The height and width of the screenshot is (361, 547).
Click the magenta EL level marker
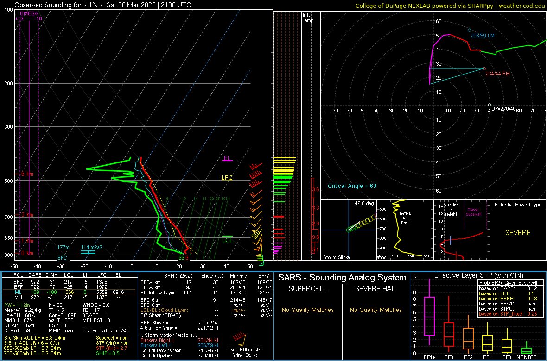pos(227,159)
